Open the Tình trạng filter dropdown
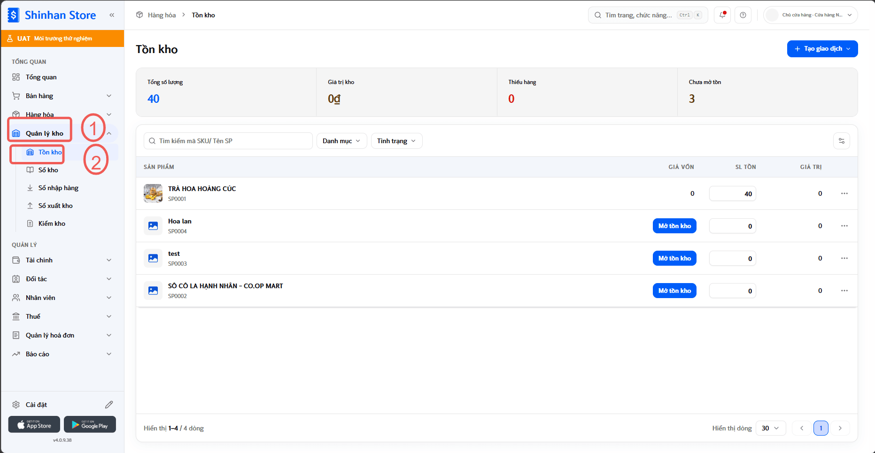The width and height of the screenshot is (875, 453). coord(397,141)
